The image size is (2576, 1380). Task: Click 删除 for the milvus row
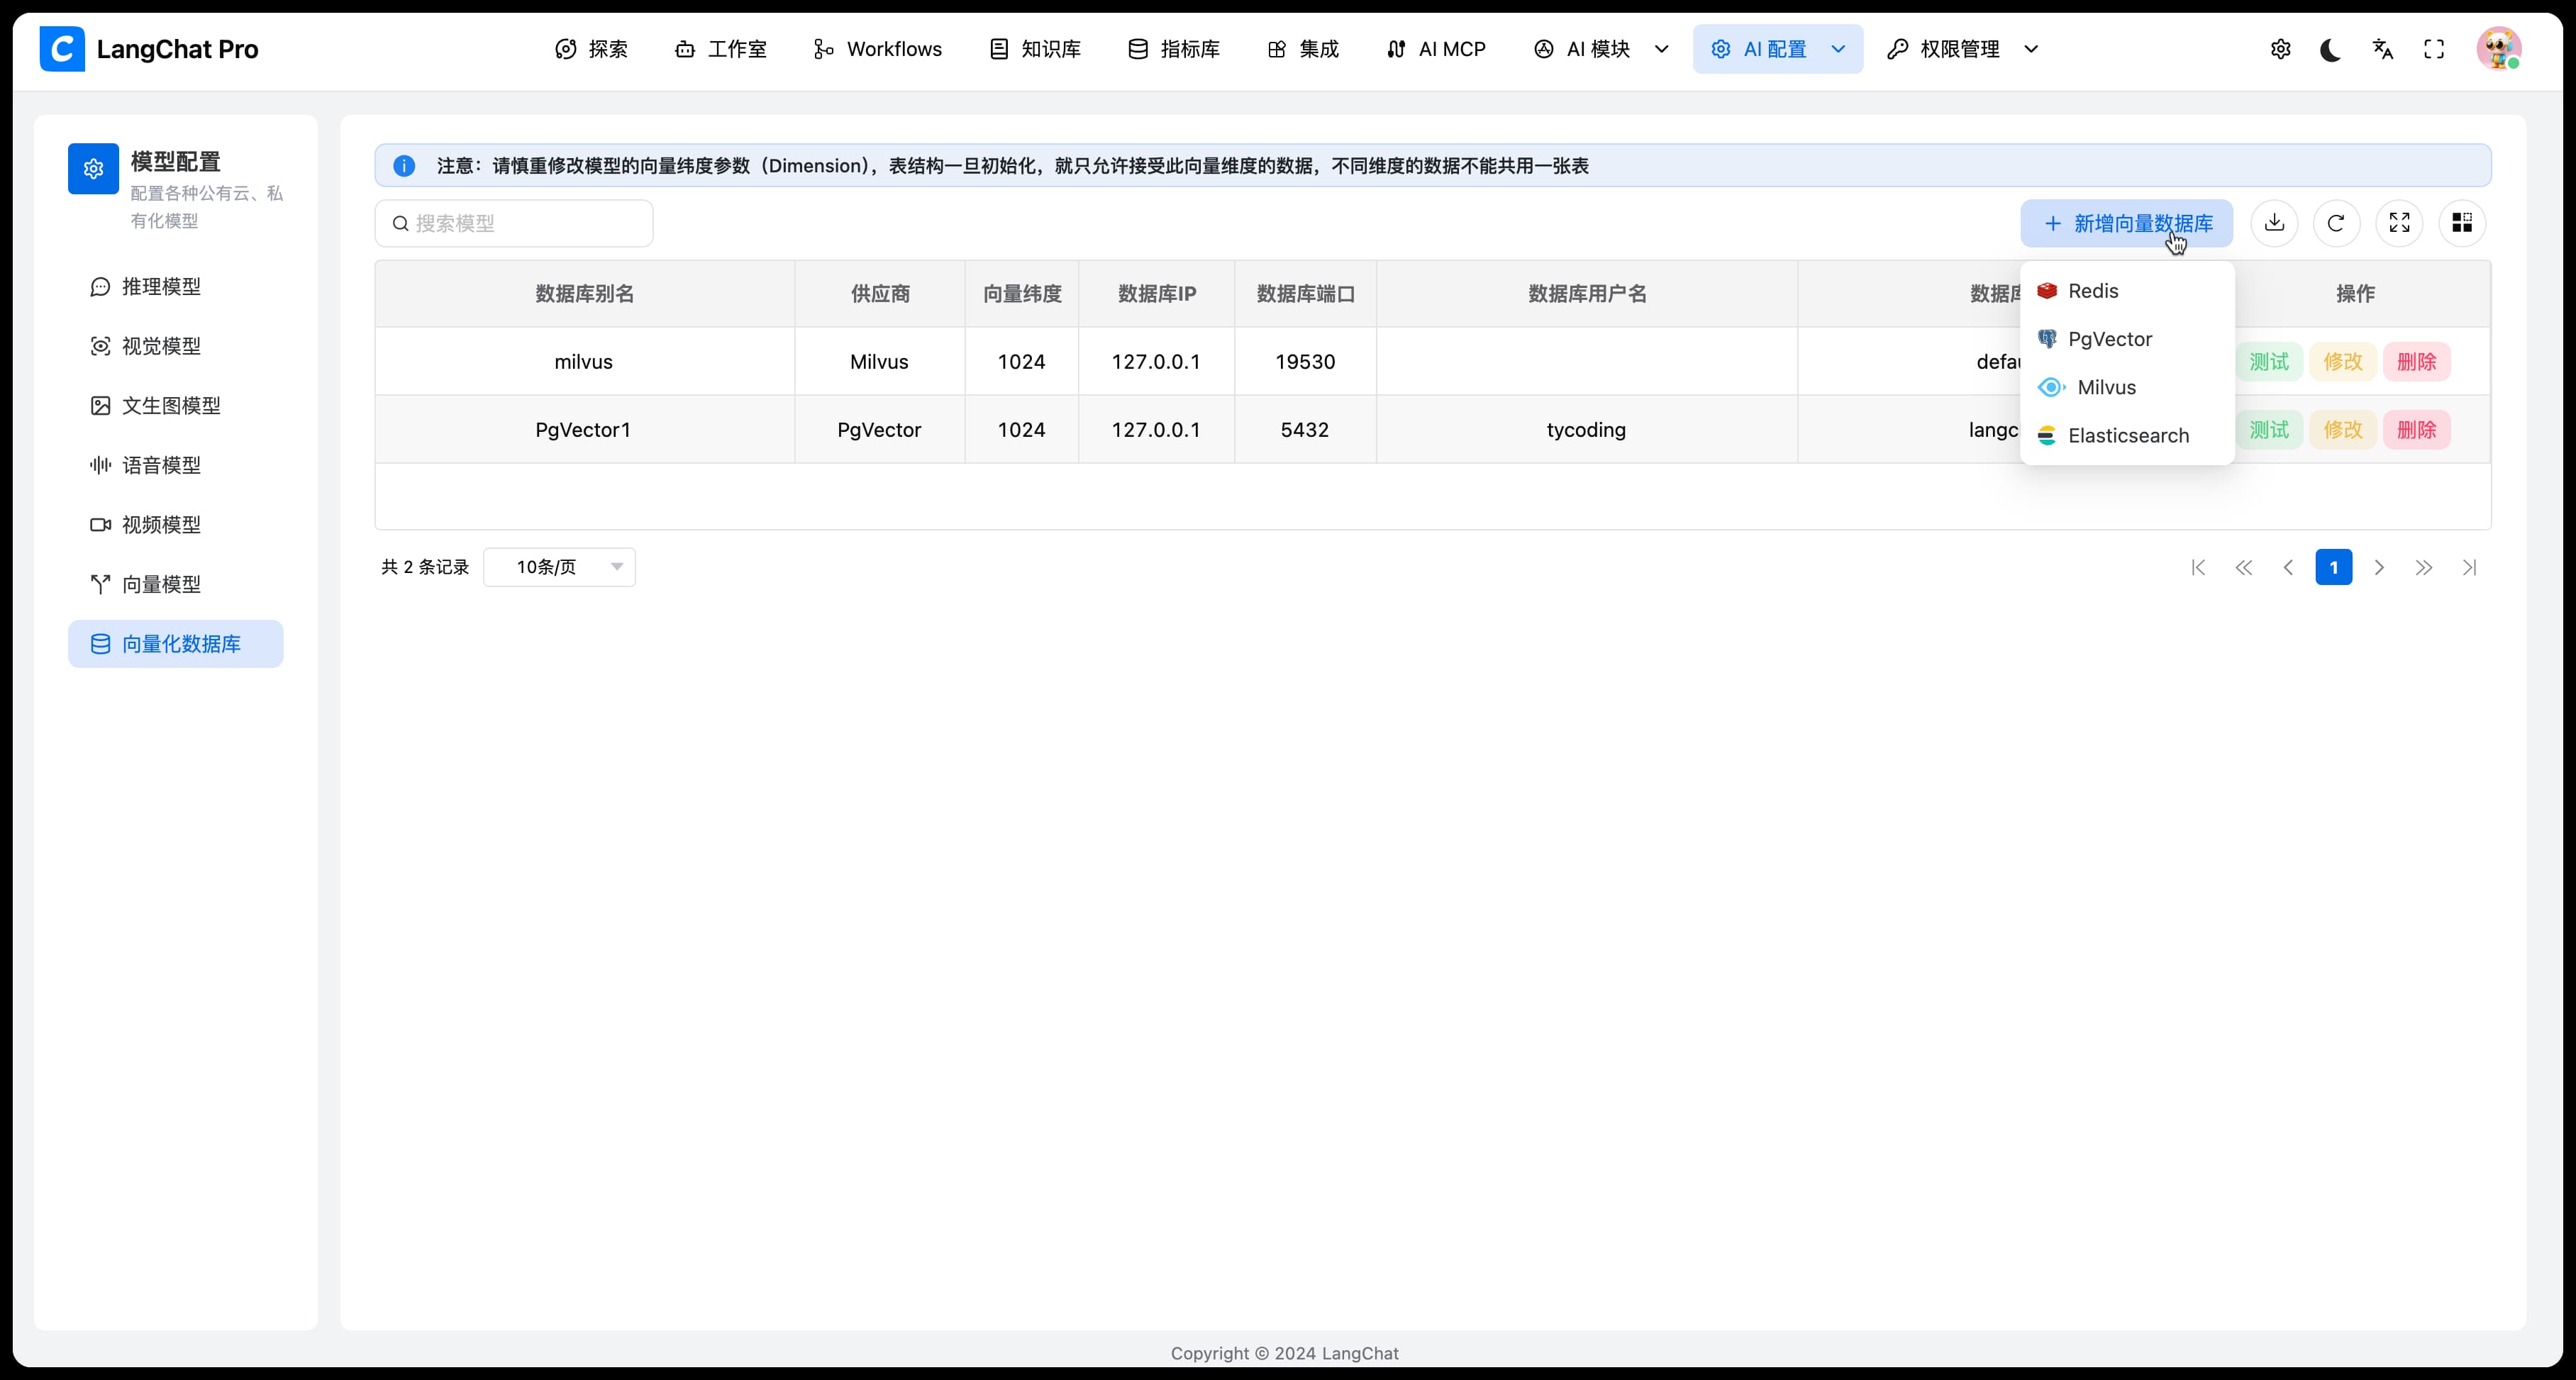pyautogui.click(x=2417, y=362)
